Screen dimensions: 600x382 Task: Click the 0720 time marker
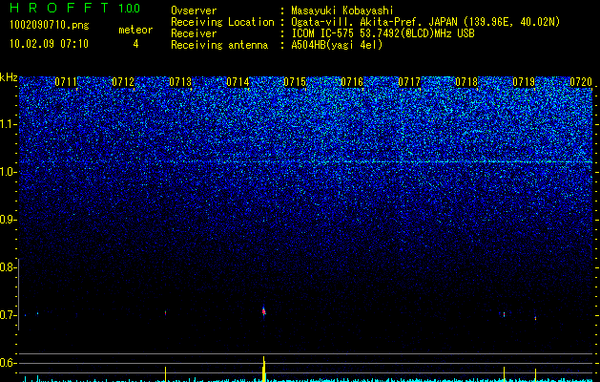(581, 82)
